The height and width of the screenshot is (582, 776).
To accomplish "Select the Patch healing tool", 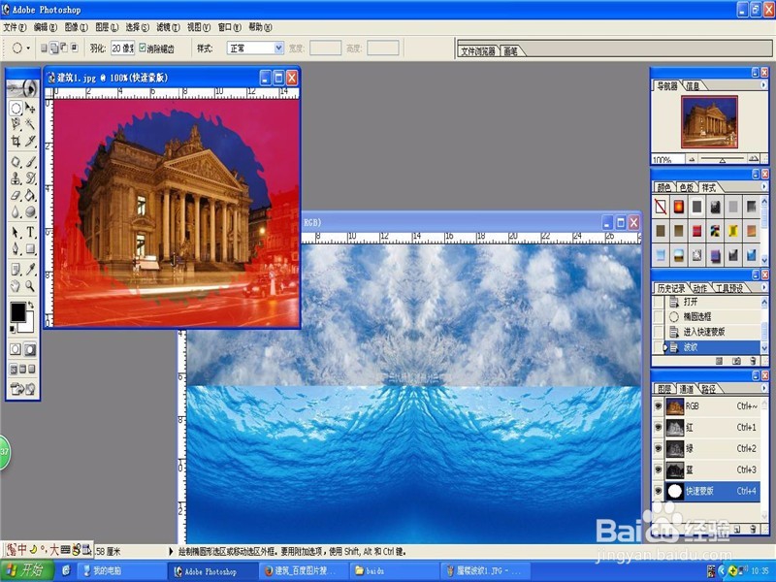I will [16, 161].
